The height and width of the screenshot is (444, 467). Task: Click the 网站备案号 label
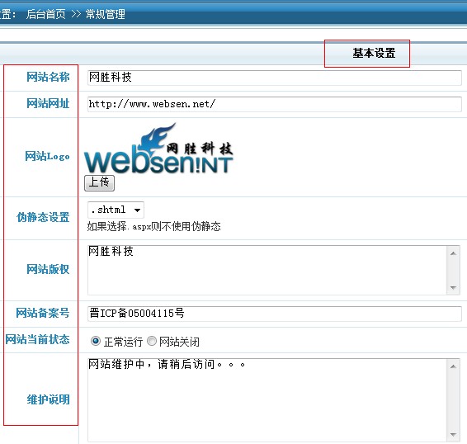43,313
